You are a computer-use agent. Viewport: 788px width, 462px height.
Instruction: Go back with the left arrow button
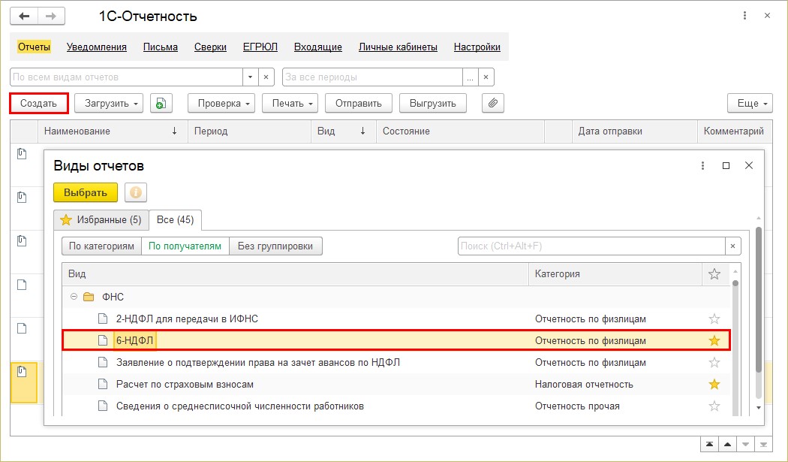[x=23, y=16]
